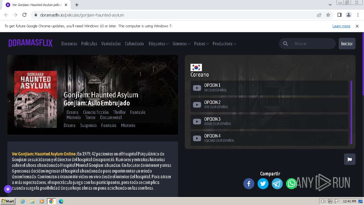The image size is (364, 205).
Task: Open a new browser tab
Action: (77, 5)
